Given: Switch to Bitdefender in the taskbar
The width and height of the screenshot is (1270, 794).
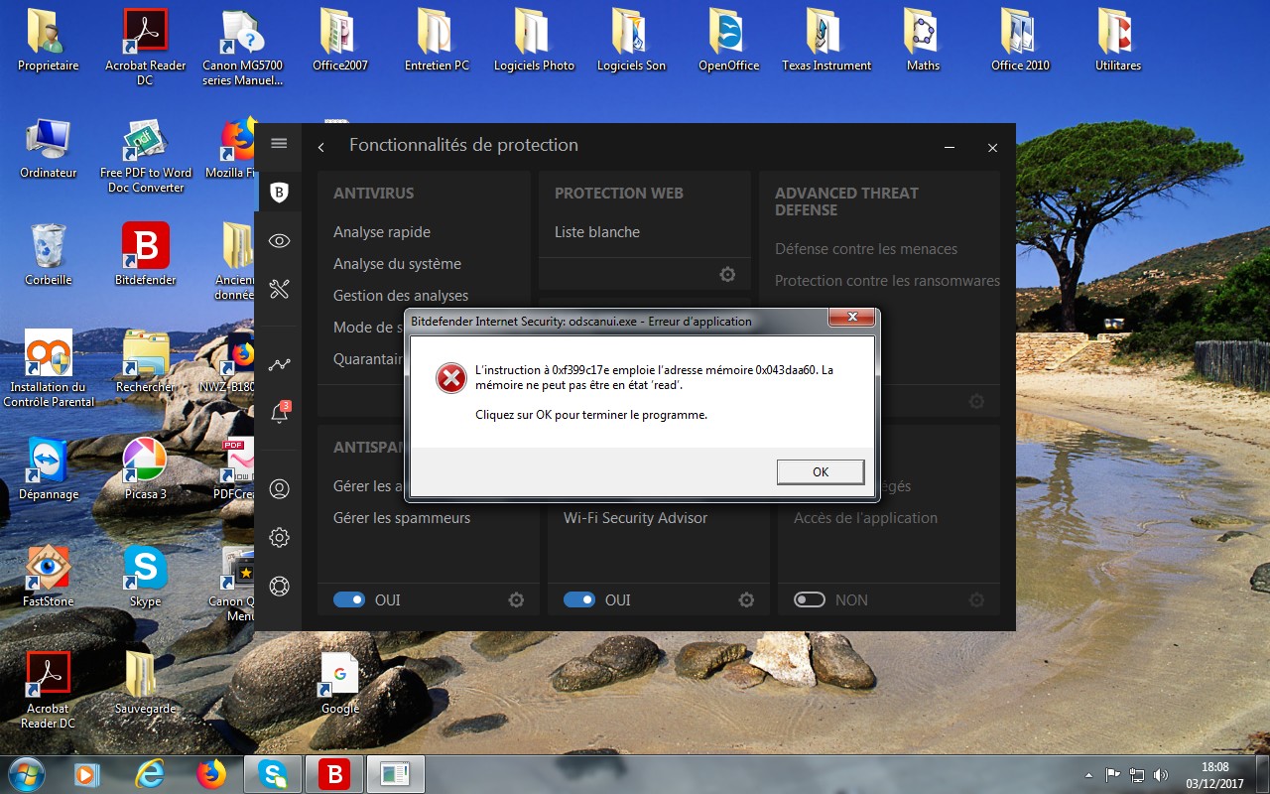Looking at the screenshot, I should 333,774.
